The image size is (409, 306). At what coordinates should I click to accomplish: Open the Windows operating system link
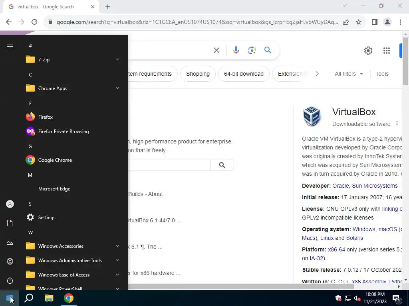(363, 229)
